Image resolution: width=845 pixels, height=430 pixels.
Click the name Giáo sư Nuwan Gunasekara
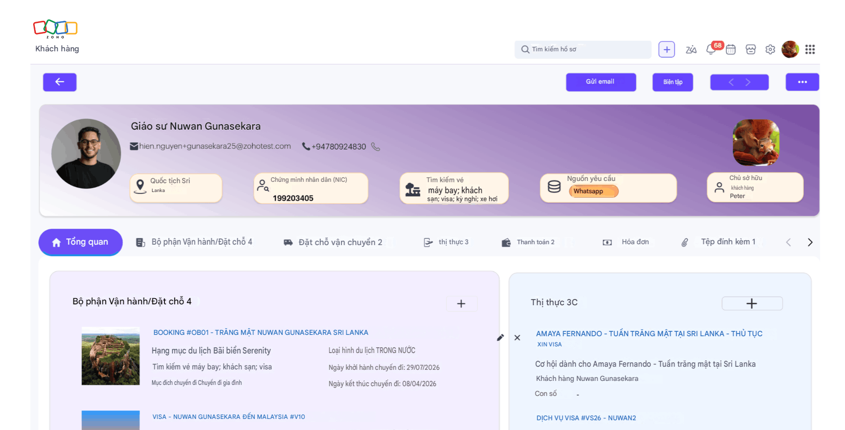click(x=196, y=126)
